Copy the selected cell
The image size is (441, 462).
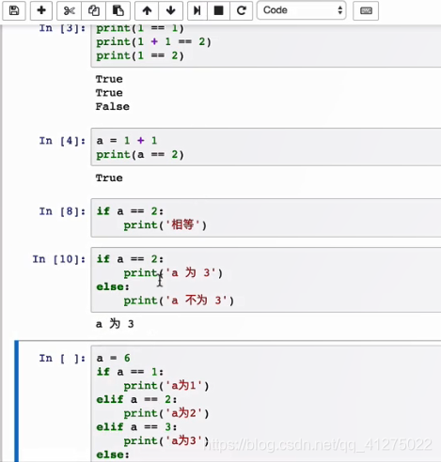point(93,10)
